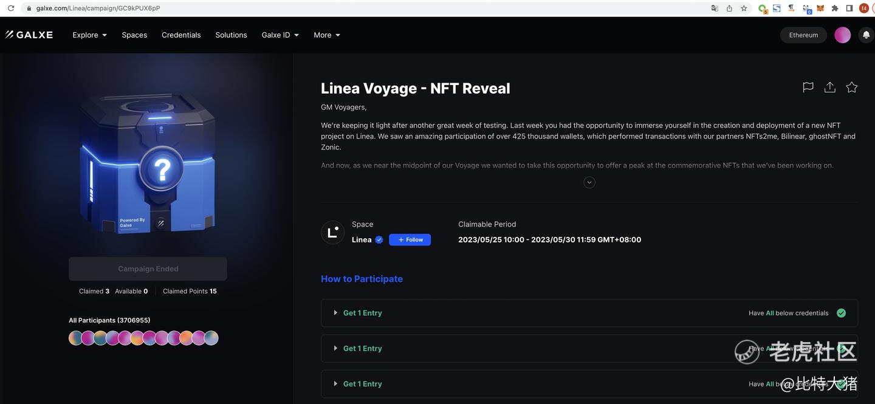The width and height of the screenshot is (875, 404).
Task: Click the site lock icon in address bar
Action: [29, 9]
